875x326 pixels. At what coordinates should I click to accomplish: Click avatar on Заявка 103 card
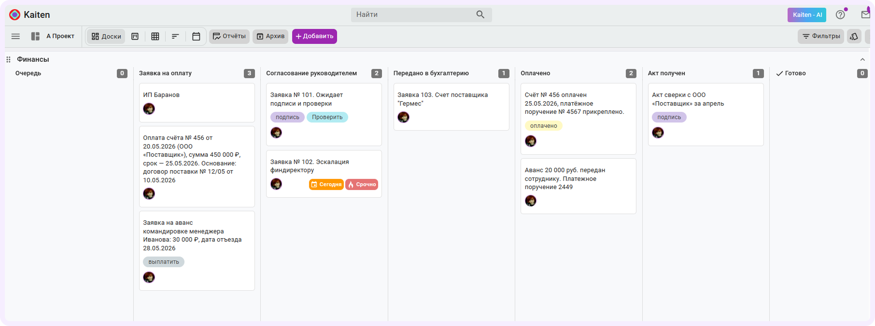click(403, 117)
